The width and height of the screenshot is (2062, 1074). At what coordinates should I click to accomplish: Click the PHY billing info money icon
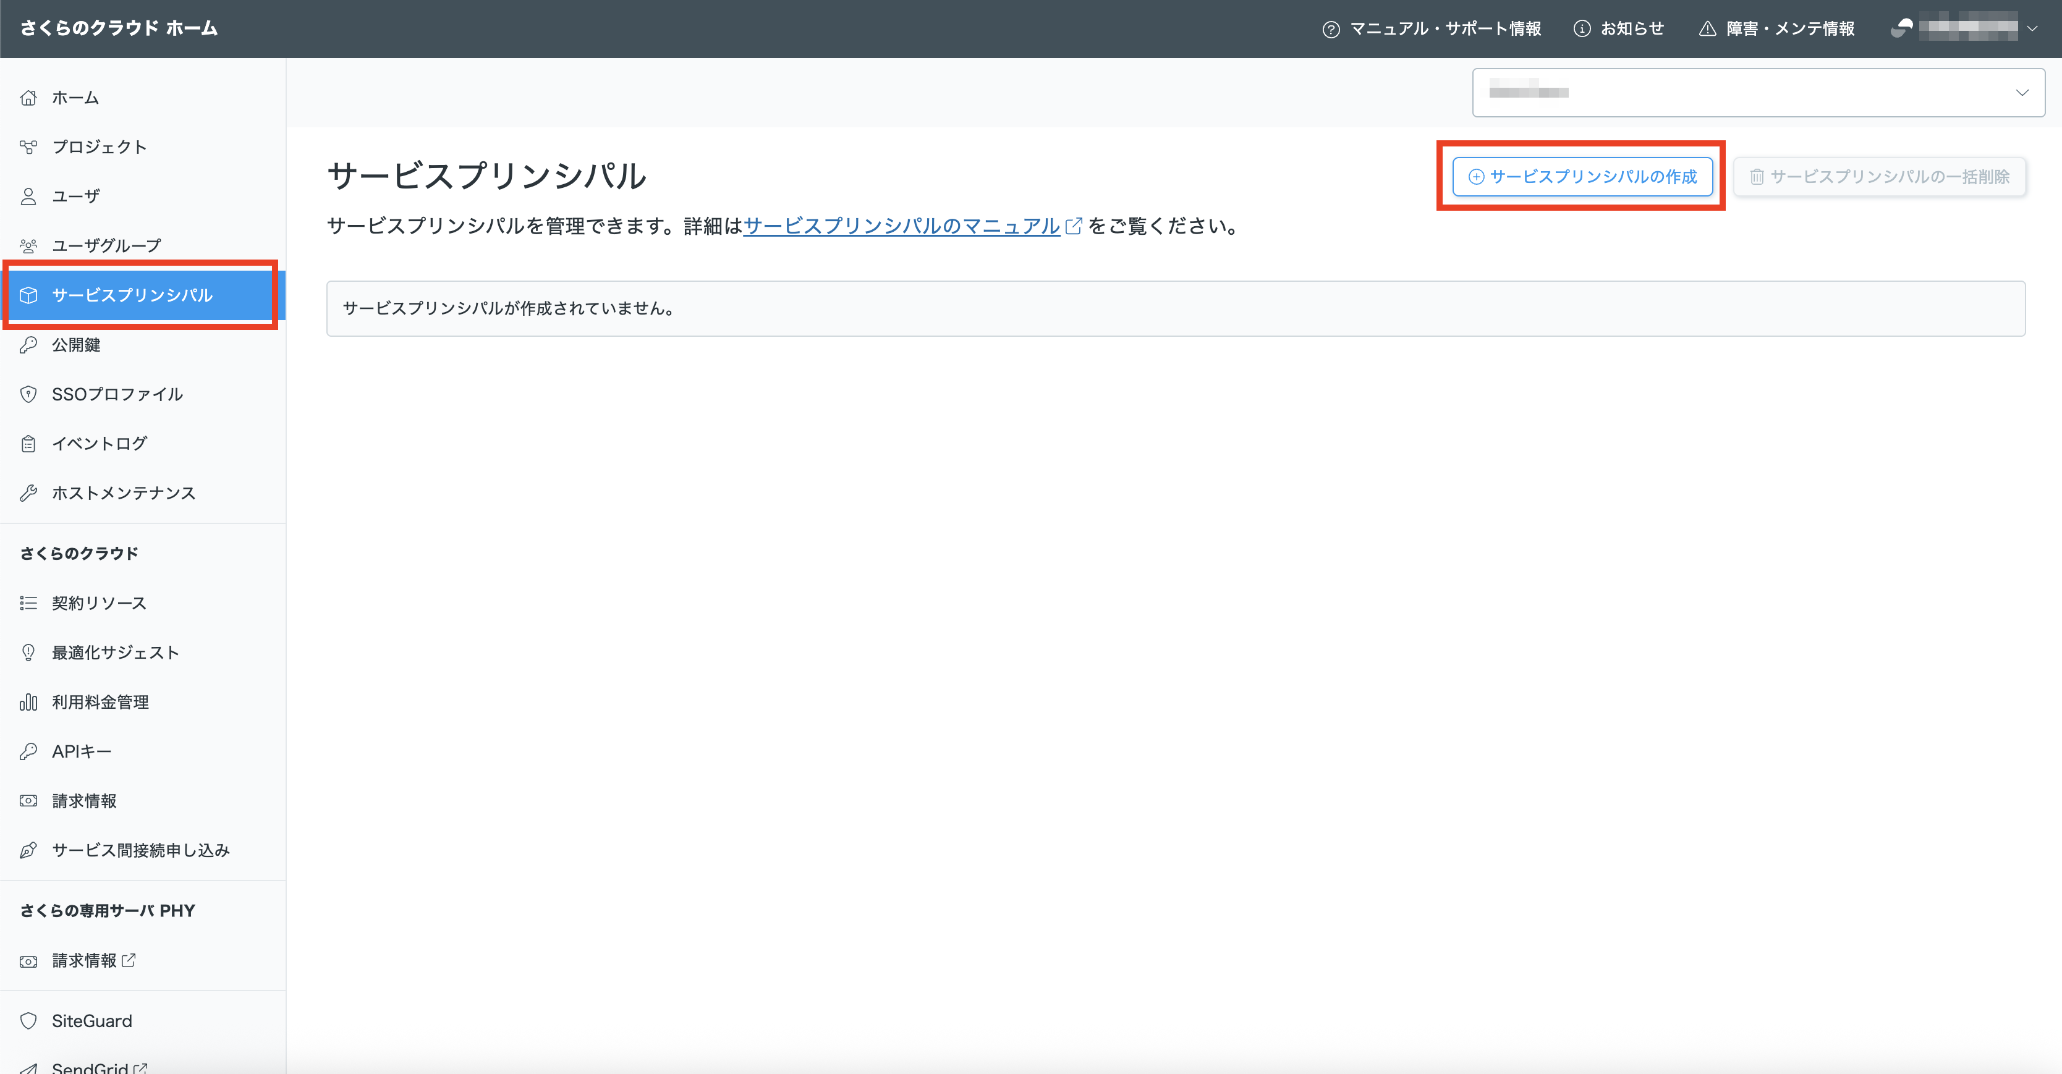29,961
